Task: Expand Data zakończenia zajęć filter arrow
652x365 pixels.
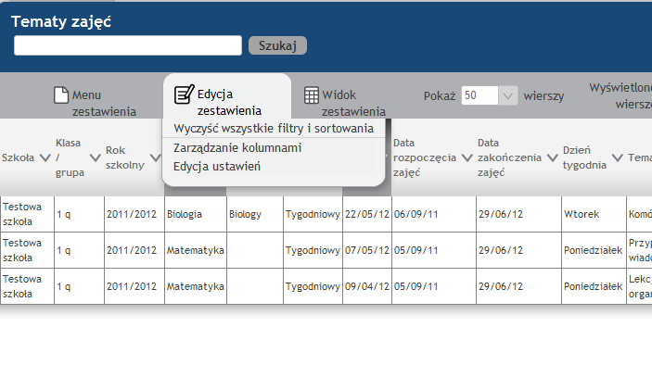Action: [552, 157]
